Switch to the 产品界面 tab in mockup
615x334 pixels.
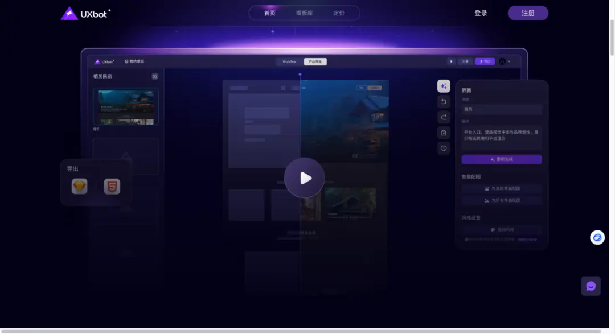315,61
